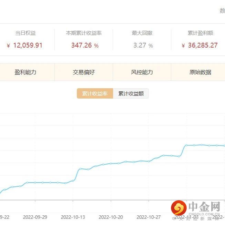Click the 最大回撤 label
The width and height of the screenshot is (225, 225).
tap(142, 33)
